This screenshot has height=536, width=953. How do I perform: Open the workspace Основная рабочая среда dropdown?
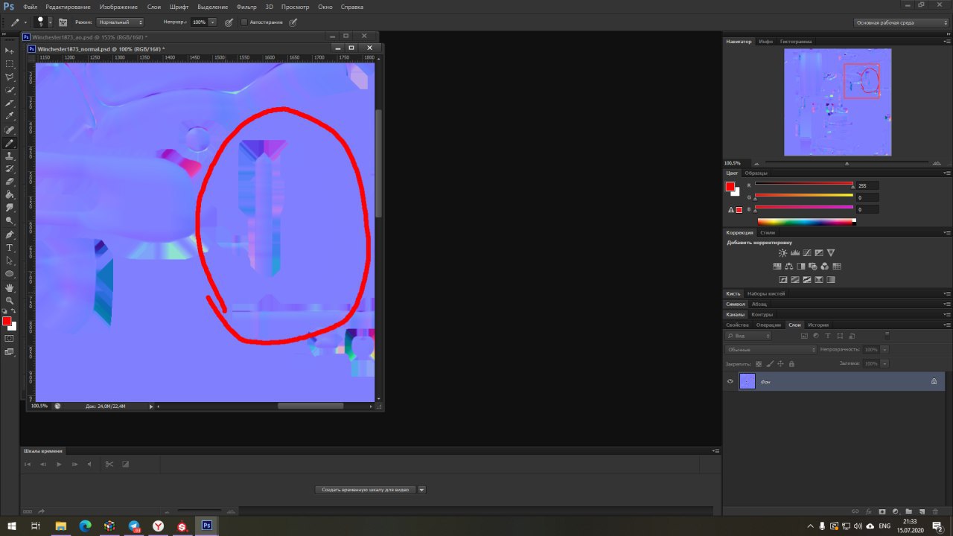point(902,22)
